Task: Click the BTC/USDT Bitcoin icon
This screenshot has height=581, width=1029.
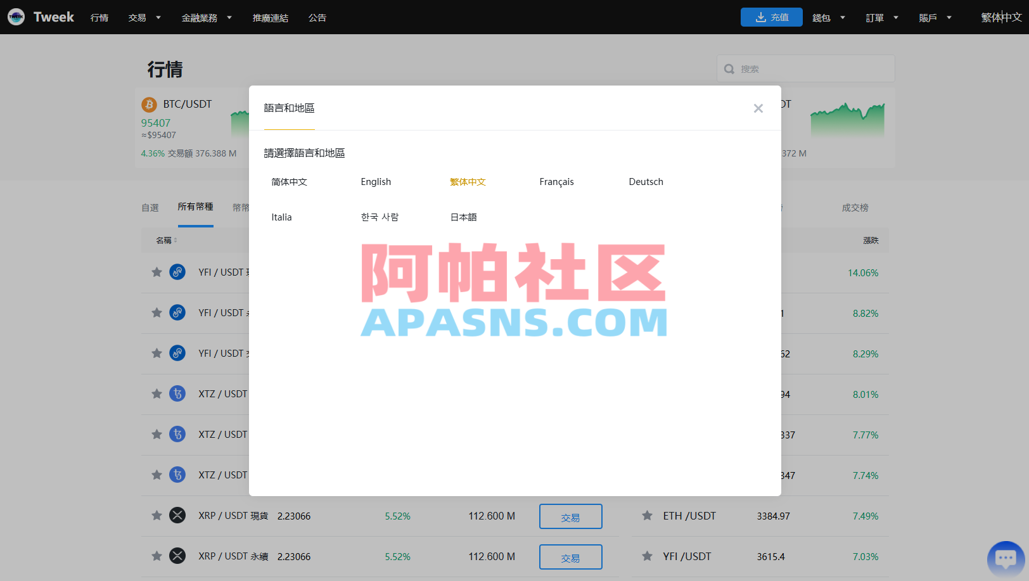Action: click(149, 104)
